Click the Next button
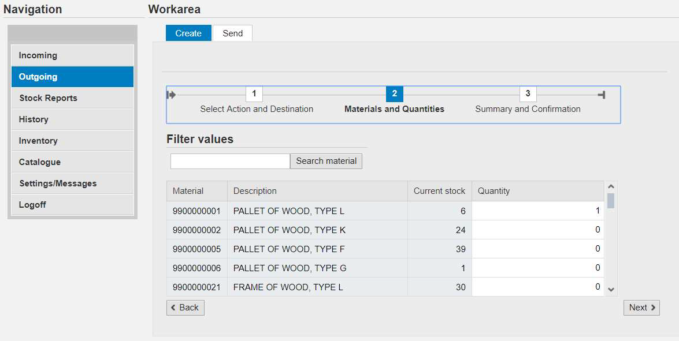 [642, 308]
